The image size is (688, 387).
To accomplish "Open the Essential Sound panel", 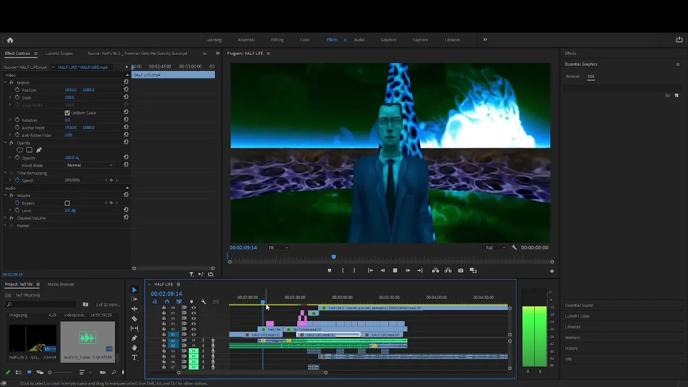I will [579, 305].
